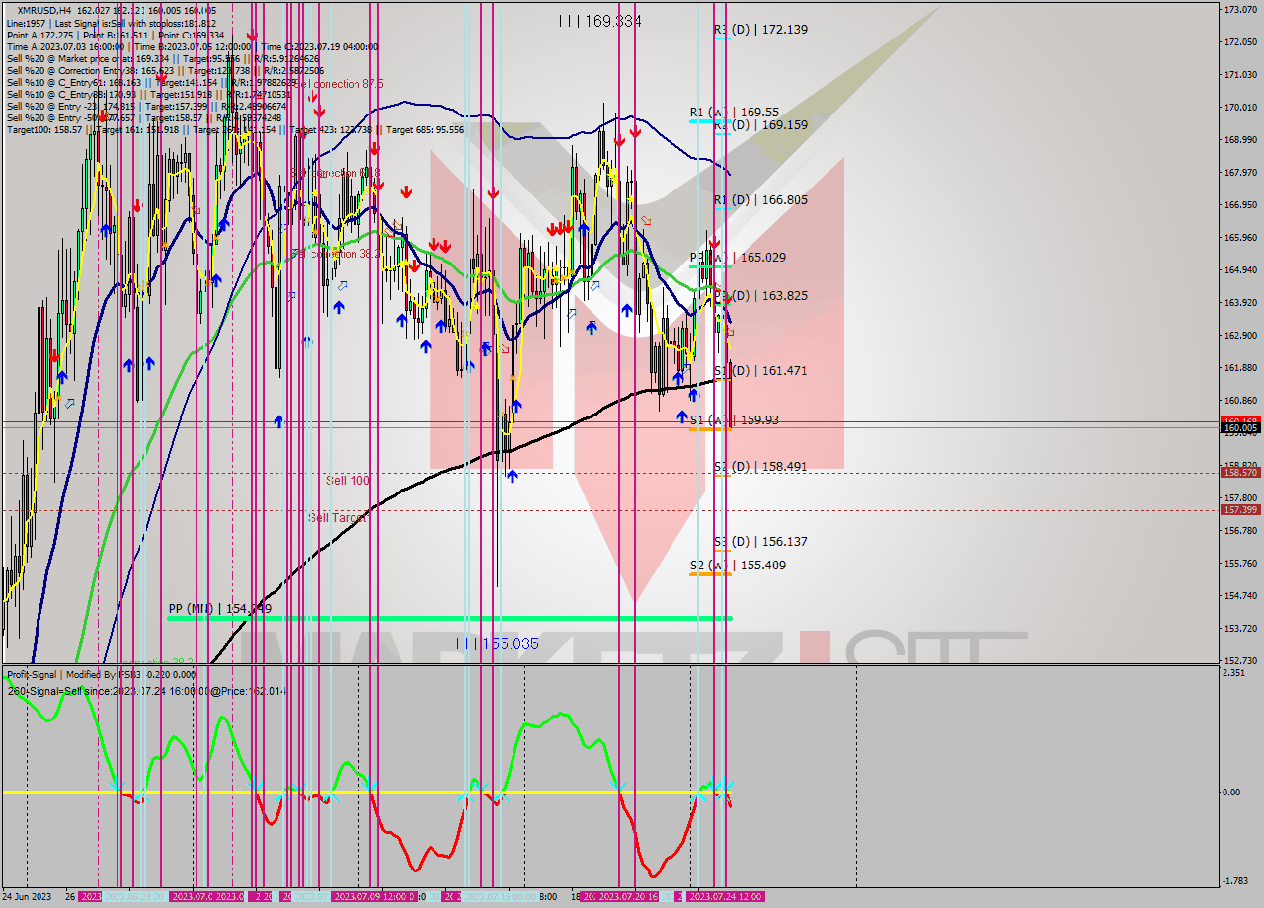Select the PP (w) 165.029 pivot label
This screenshot has width=1264, height=908.
tap(738, 257)
